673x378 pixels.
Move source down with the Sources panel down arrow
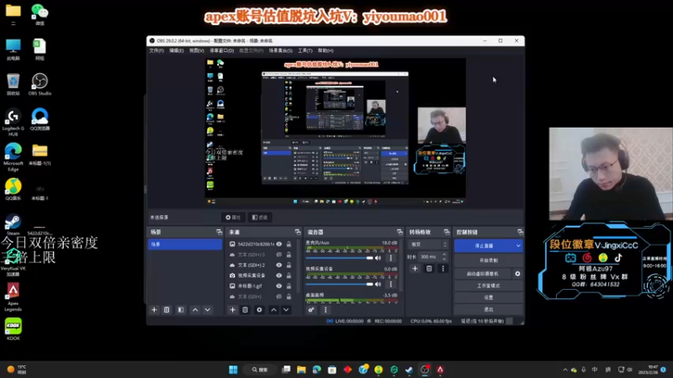(x=286, y=310)
